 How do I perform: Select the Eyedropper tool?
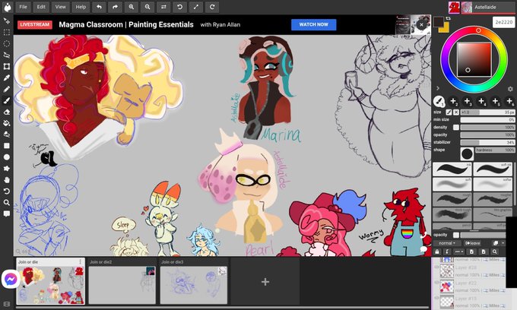pos(7,77)
